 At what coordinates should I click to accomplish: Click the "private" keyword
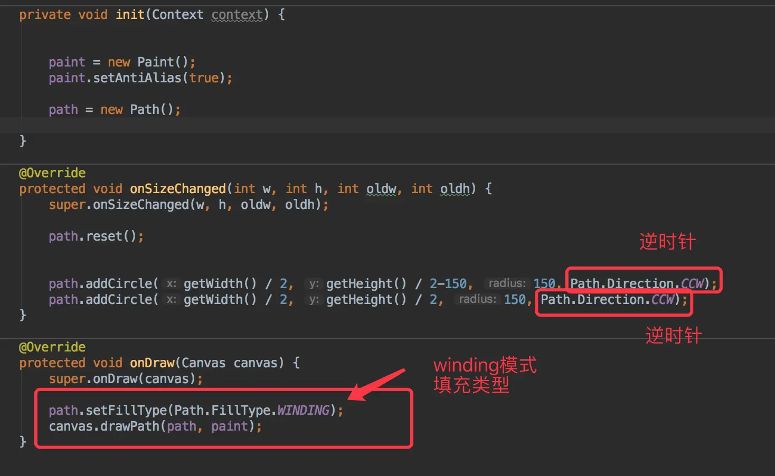point(45,14)
